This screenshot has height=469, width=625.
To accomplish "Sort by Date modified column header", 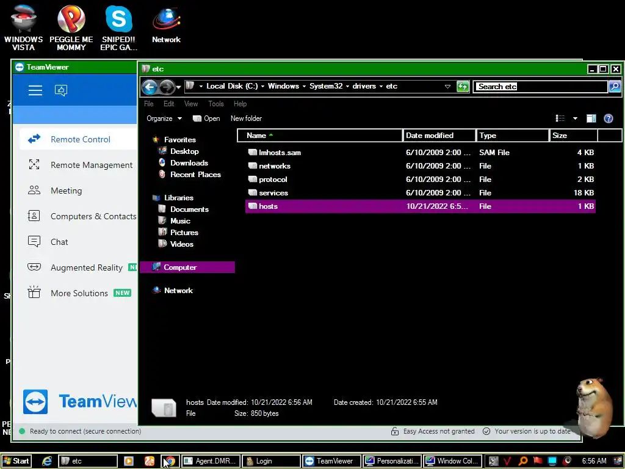I will (x=439, y=136).
